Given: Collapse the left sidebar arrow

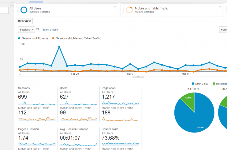Looking at the screenshot, I should click(x=12, y=6).
